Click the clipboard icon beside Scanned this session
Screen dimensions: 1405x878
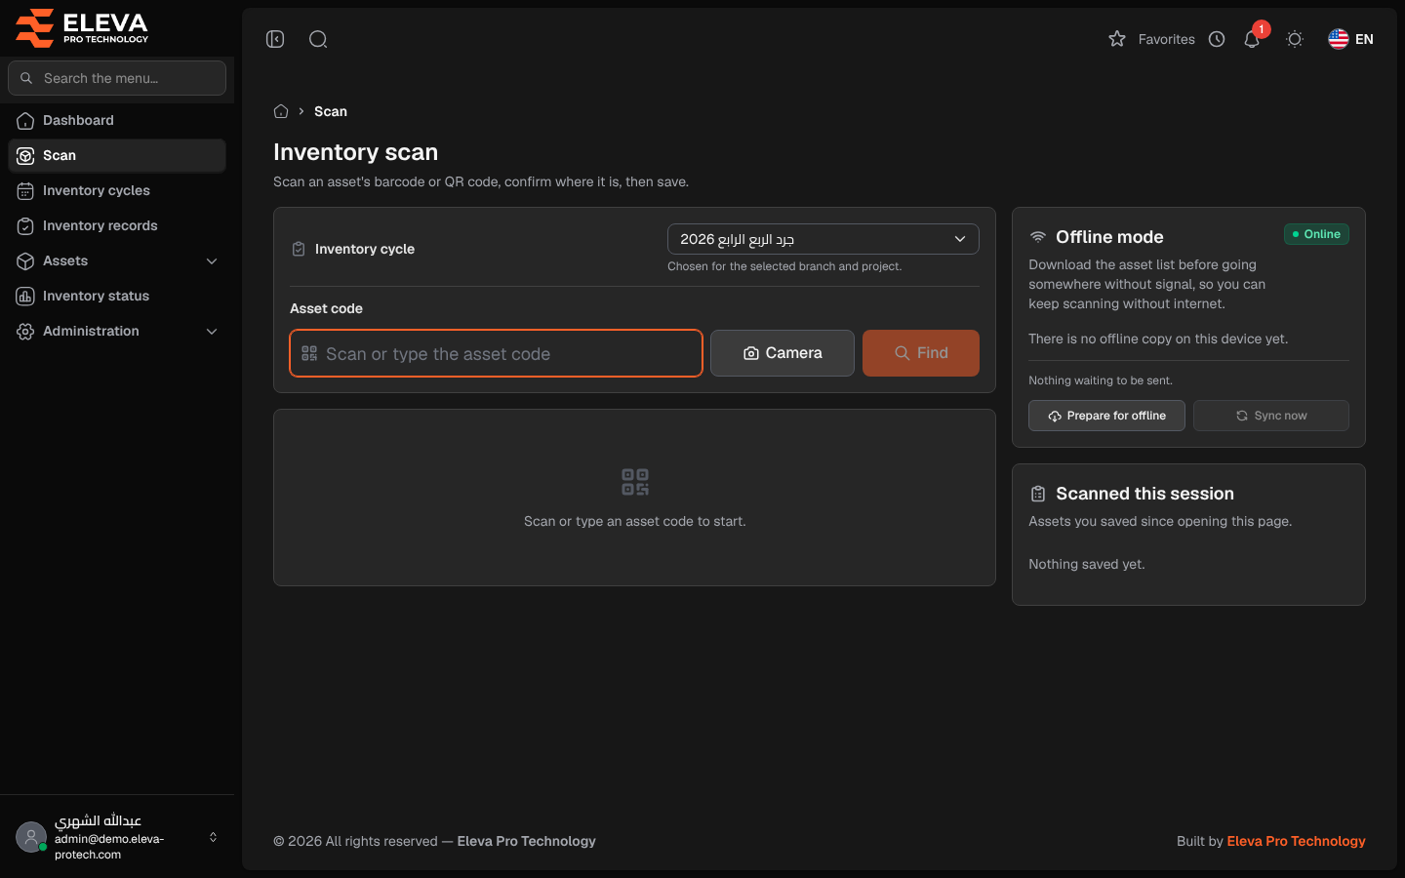click(1038, 494)
